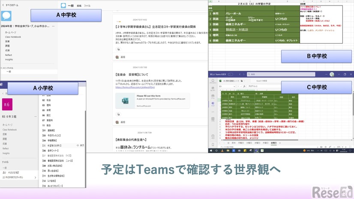Open the Help icon in C中学校 sidebar
The image size is (354, 199).
pos(213,136)
